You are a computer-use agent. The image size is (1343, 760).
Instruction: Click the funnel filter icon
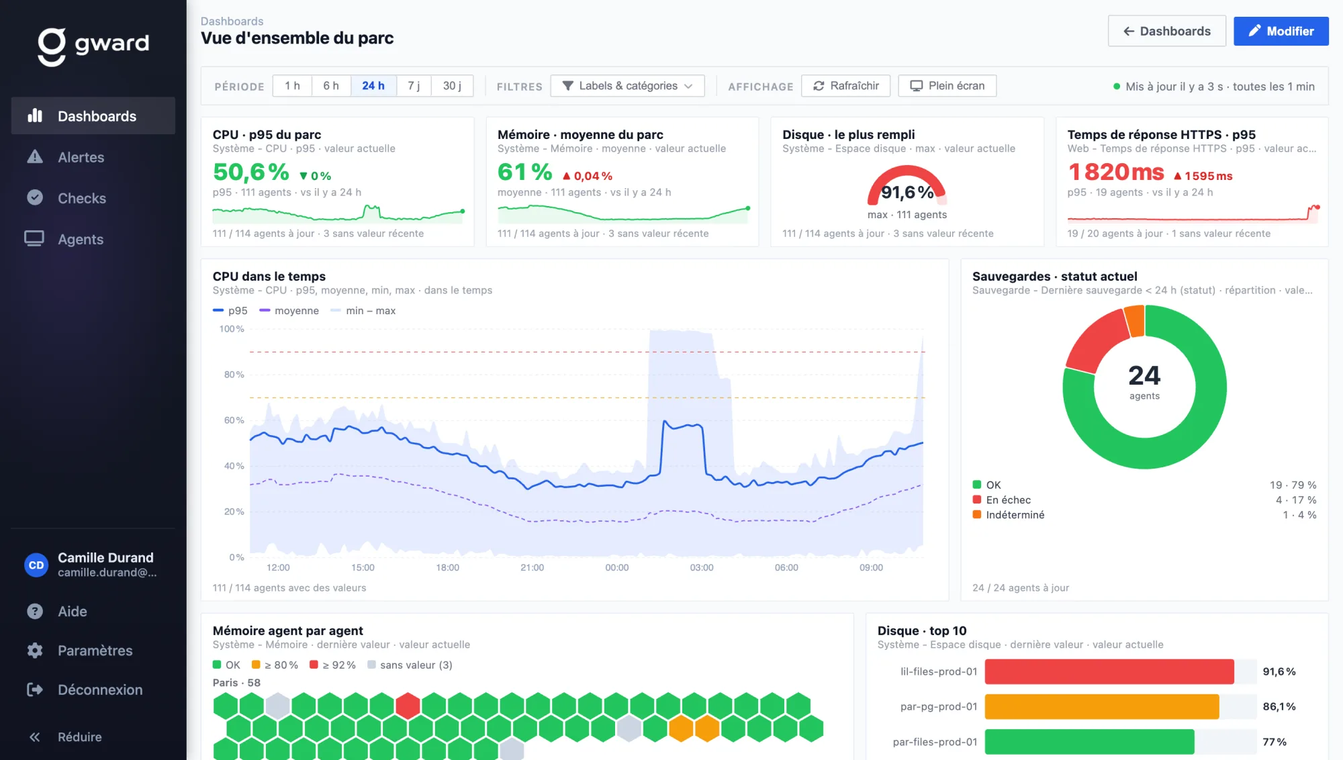567,86
